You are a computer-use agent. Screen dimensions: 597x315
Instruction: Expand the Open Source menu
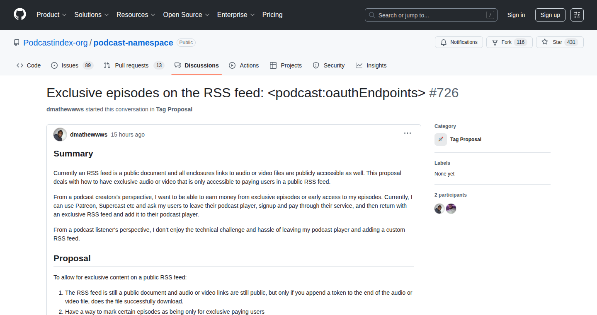tap(187, 14)
